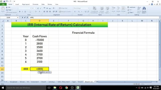Open the font name dropdown
The width and height of the screenshot is (161, 90).
pos(31,8)
